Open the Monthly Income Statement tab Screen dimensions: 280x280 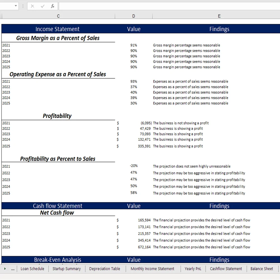[153, 269]
